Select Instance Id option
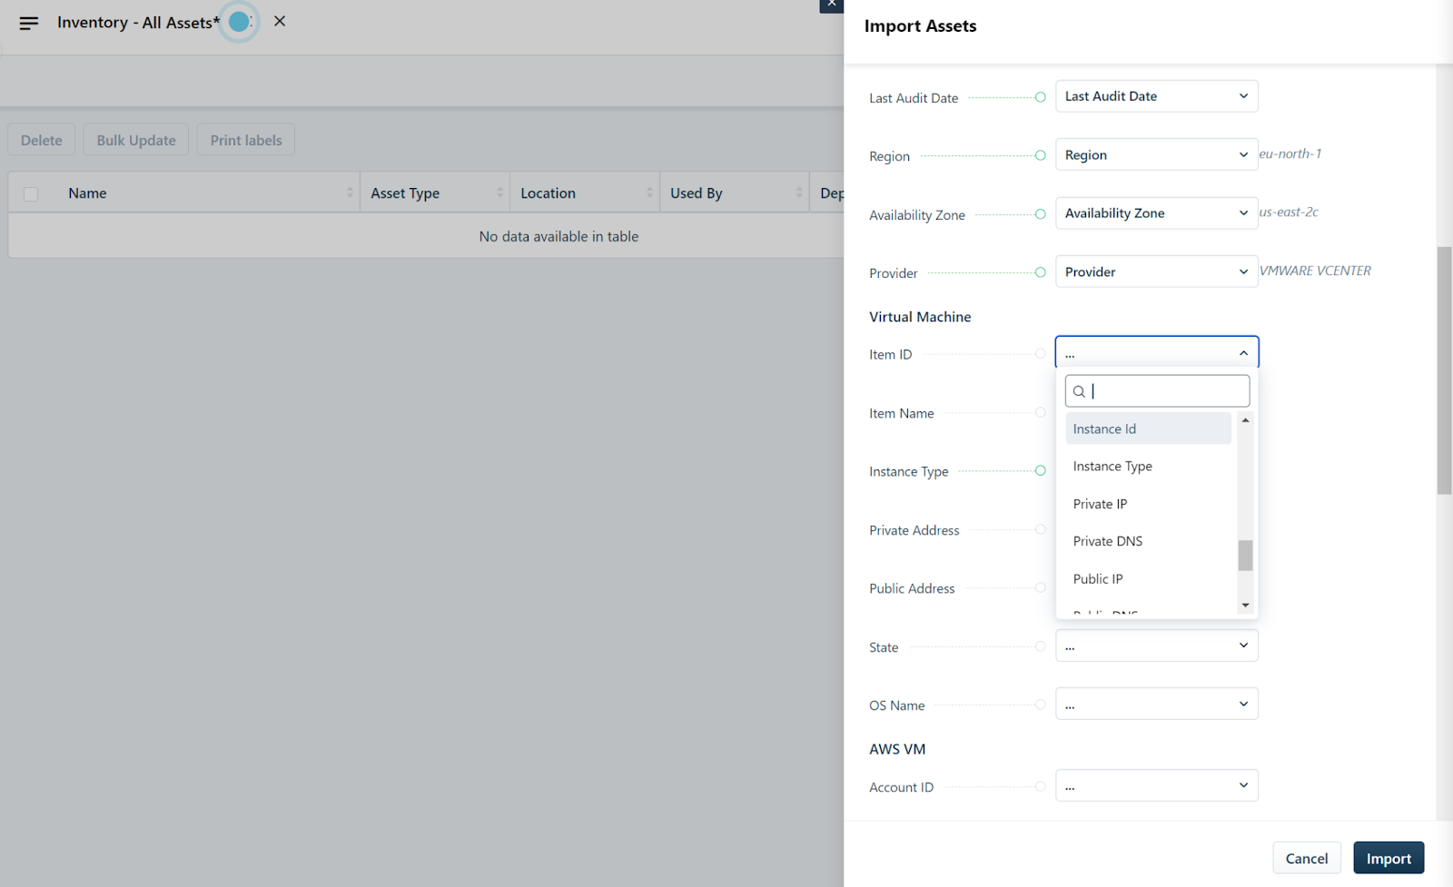The height and width of the screenshot is (887, 1453). 1148,429
